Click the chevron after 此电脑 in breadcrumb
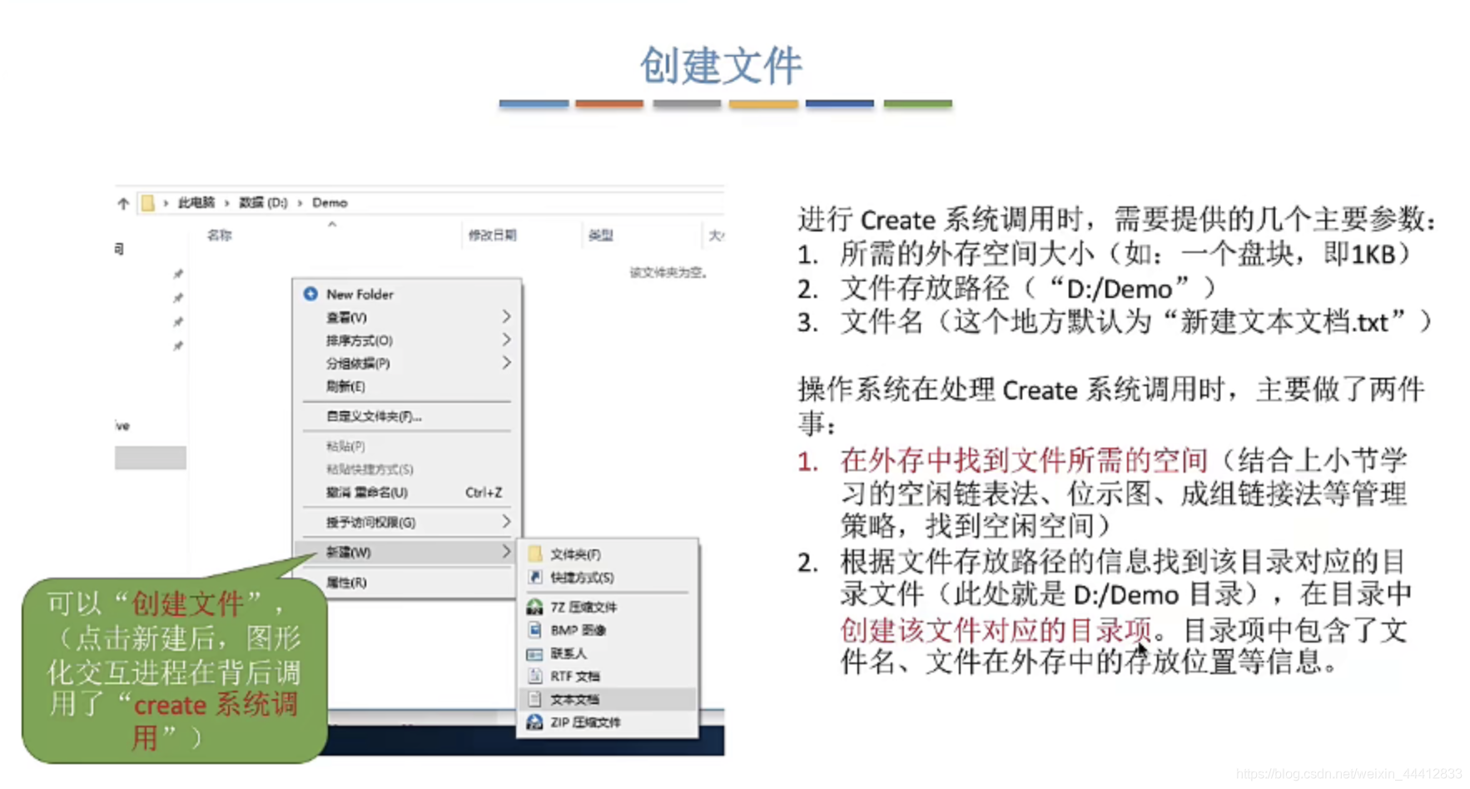This screenshot has width=1470, height=789. 226,203
